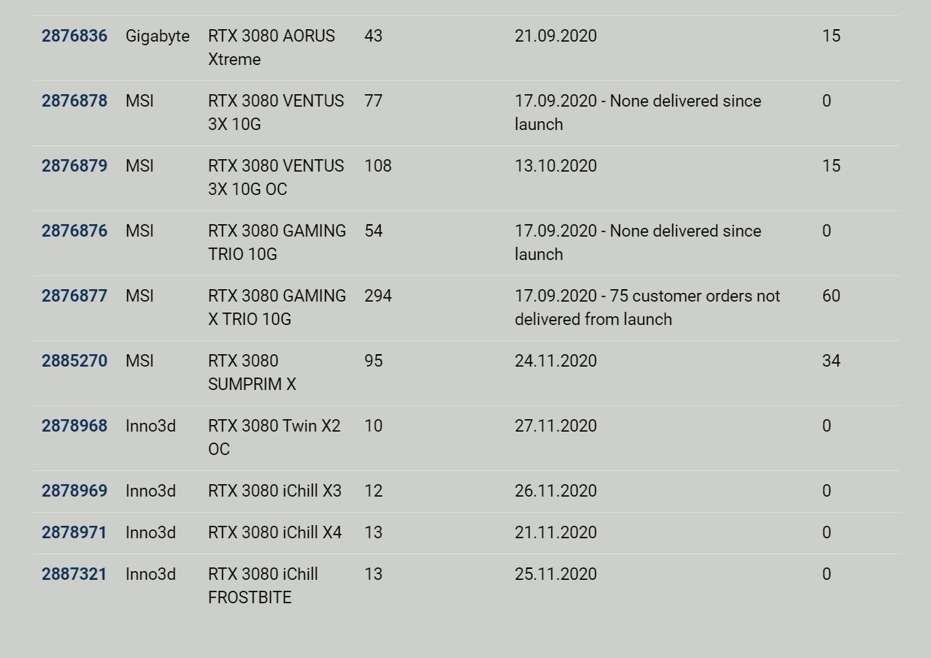Click the 13.10.2020 delivery date cell

click(556, 166)
